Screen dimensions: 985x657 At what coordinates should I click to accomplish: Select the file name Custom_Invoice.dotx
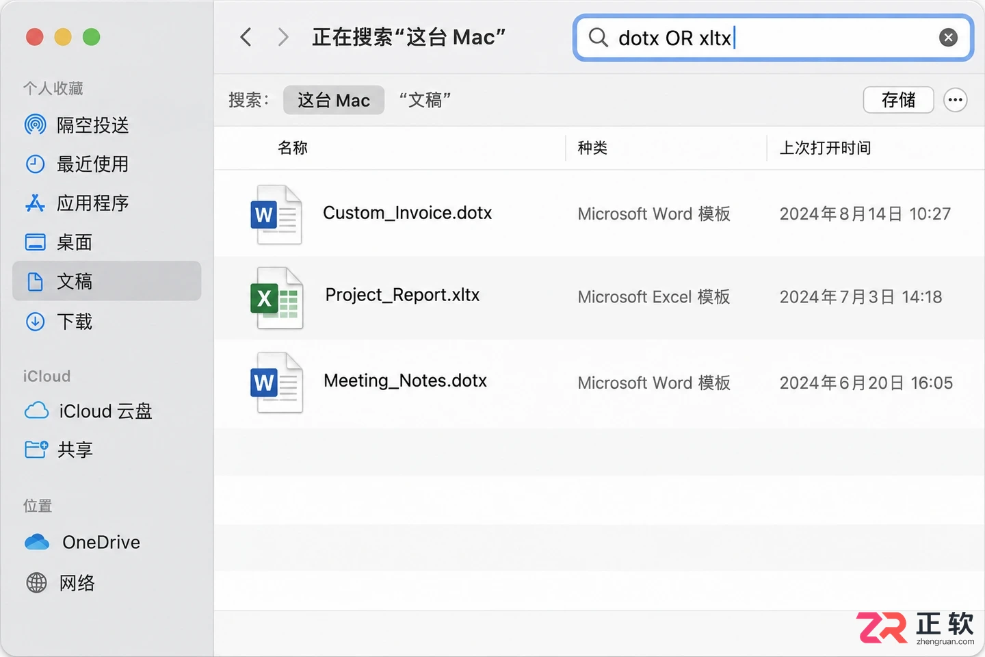tap(408, 214)
